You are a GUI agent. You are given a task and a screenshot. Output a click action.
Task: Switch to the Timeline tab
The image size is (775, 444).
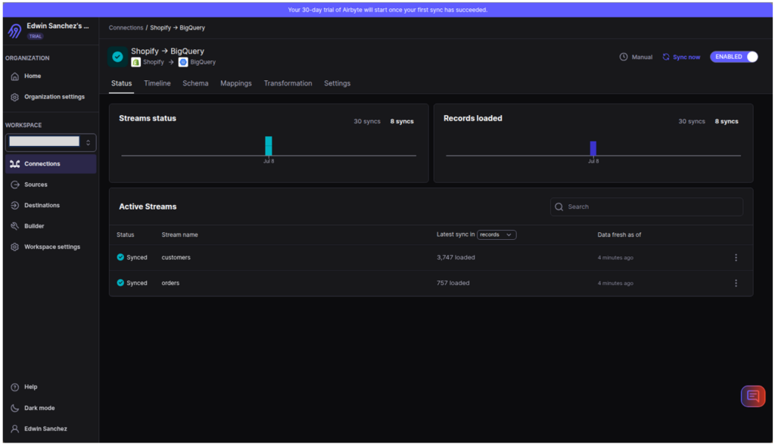pos(157,83)
